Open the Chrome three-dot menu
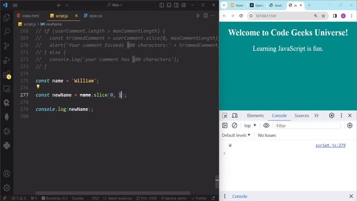The width and height of the screenshot is (357, 201). click(x=351, y=16)
